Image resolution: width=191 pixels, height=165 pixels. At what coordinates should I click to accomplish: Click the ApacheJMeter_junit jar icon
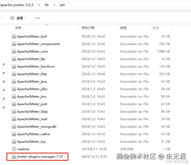coord(14,104)
